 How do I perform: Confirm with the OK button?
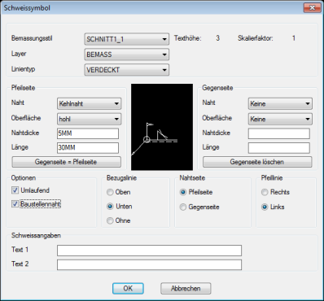pos(128,289)
